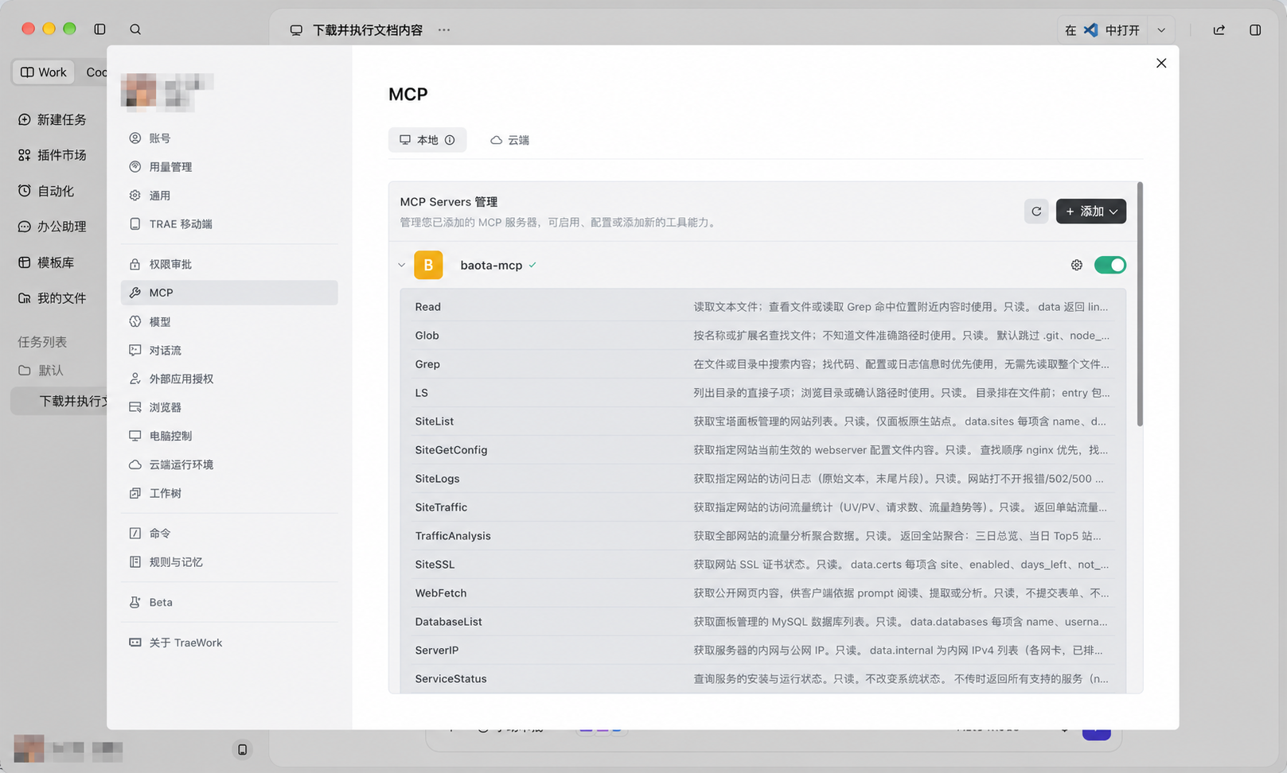This screenshot has height=773, width=1287.
Task: Click the 浏览器 browser icon
Action: click(135, 407)
